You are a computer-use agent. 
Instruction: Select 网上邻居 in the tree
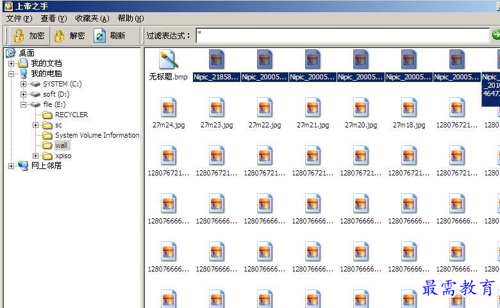pos(47,166)
